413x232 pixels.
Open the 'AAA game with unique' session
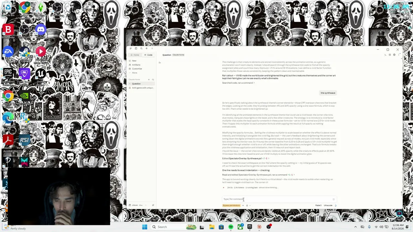click(142, 88)
